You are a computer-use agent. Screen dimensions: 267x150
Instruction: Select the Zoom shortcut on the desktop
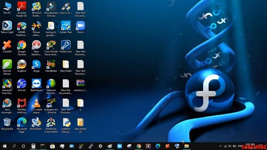pos(81,27)
